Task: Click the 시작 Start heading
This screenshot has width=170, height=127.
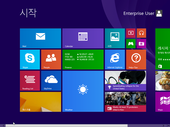Action: (x=28, y=13)
